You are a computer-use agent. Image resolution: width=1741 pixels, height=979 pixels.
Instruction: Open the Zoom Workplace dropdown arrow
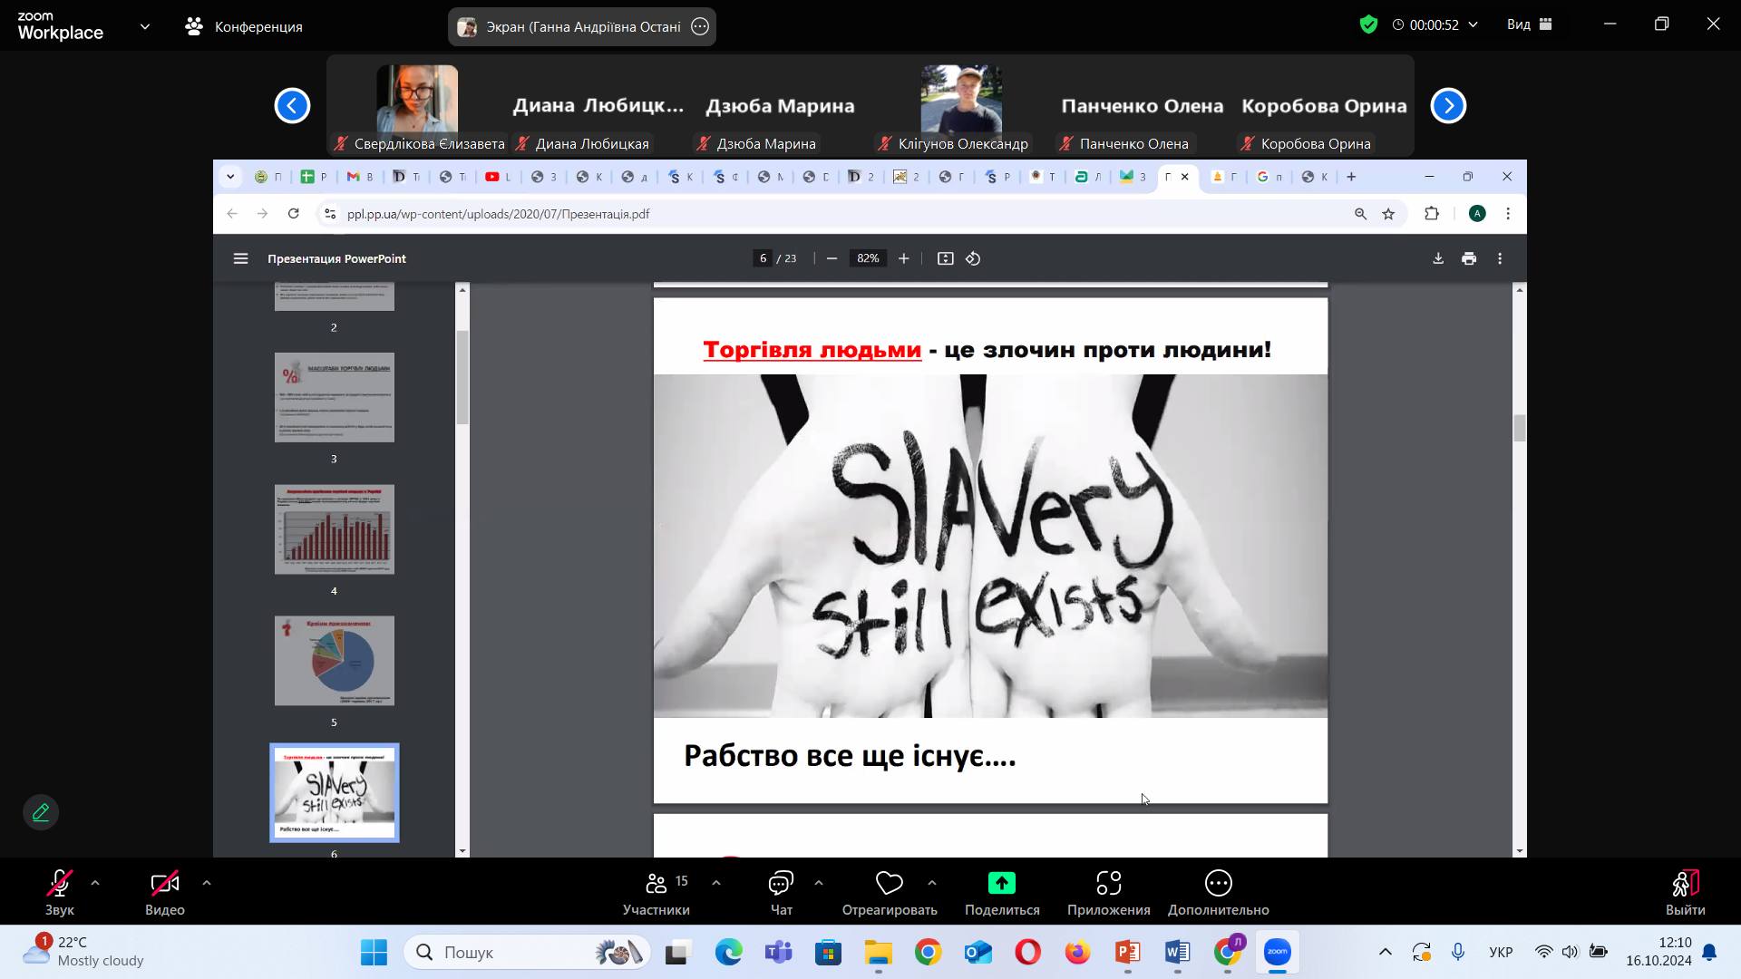point(145,26)
